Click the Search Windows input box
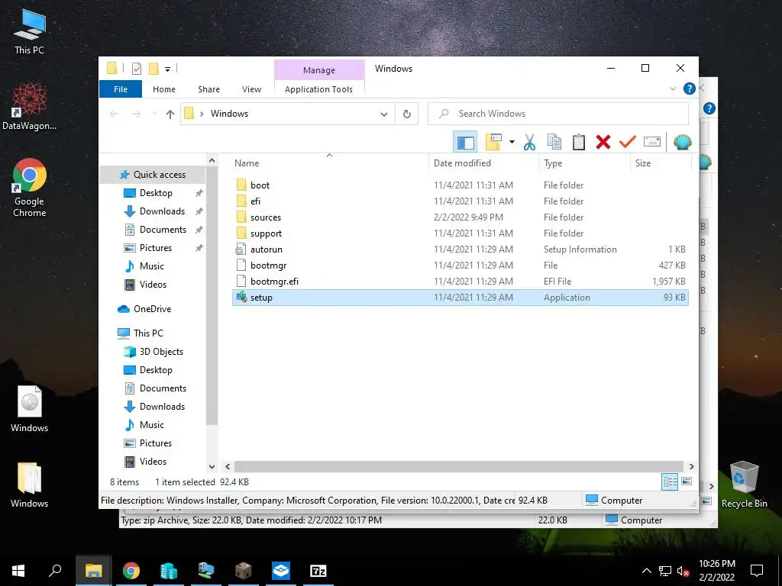The width and height of the screenshot is (782, 586). pos(558,114)
